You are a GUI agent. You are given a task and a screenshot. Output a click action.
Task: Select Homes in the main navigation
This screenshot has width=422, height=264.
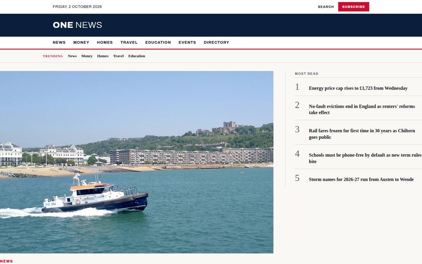[105, 42]
